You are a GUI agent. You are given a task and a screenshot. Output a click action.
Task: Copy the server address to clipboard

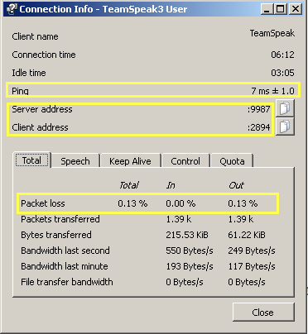285,108
